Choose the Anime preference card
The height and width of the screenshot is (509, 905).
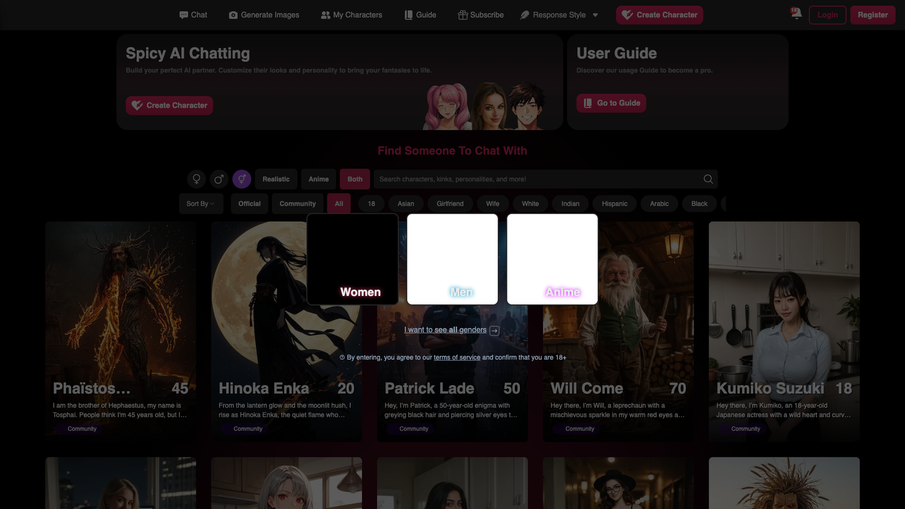[x=552, y=259]
